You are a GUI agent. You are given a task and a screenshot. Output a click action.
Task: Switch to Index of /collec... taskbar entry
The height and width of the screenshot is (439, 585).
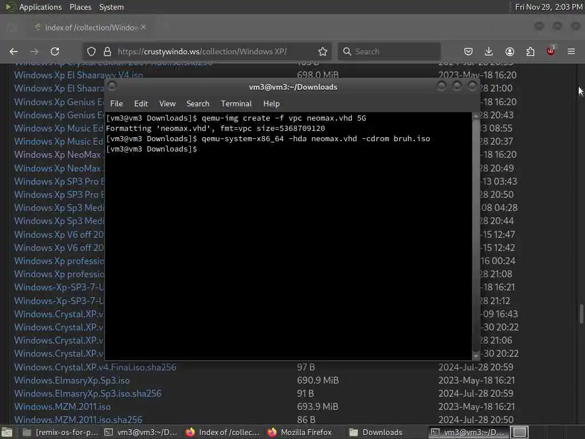click(223, 432)
